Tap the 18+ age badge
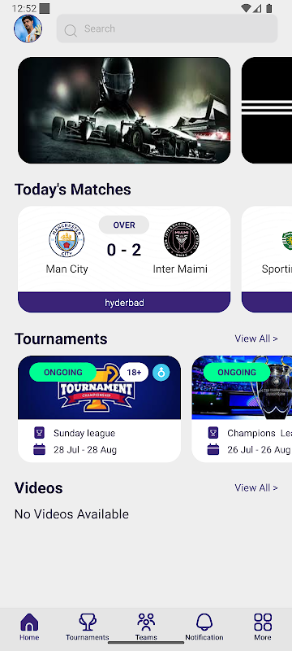 (134, 373)
